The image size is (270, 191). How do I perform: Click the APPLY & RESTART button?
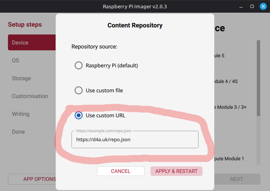[x=176, y=171]
